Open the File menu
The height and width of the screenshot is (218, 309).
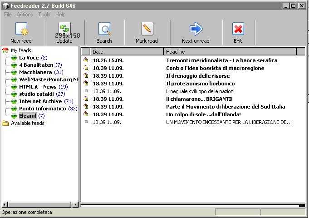(8, 15)
